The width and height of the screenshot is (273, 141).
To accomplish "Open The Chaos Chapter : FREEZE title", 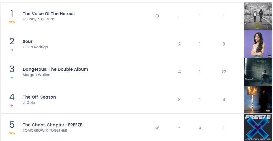I will point(52,125).
